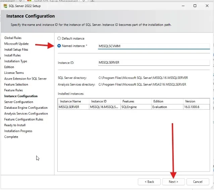Click the SQL Server directory path text
The height and width of the screenshot is (190, 214).
(x=143, y=78)
